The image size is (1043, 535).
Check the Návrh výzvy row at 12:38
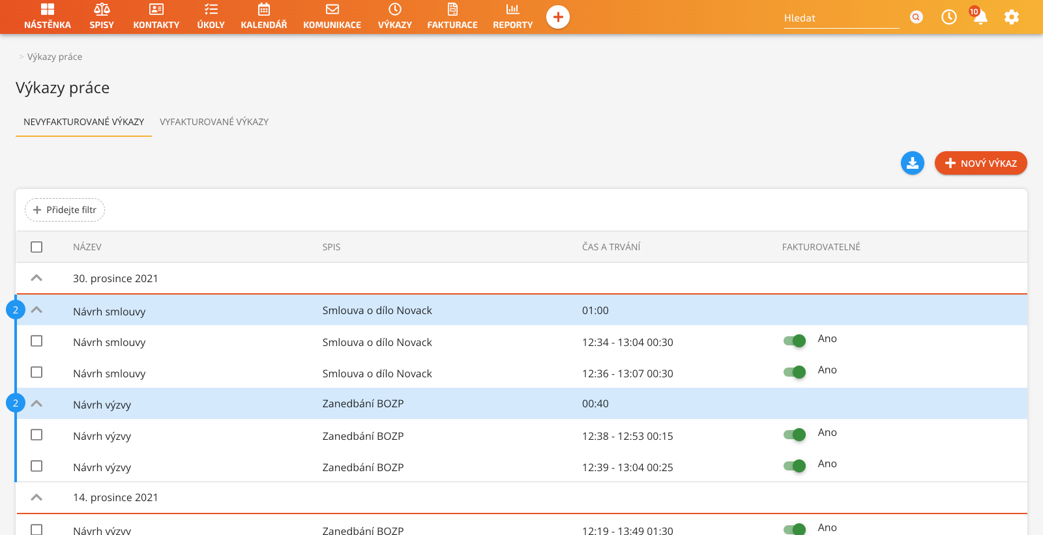[x=37, y=435]
